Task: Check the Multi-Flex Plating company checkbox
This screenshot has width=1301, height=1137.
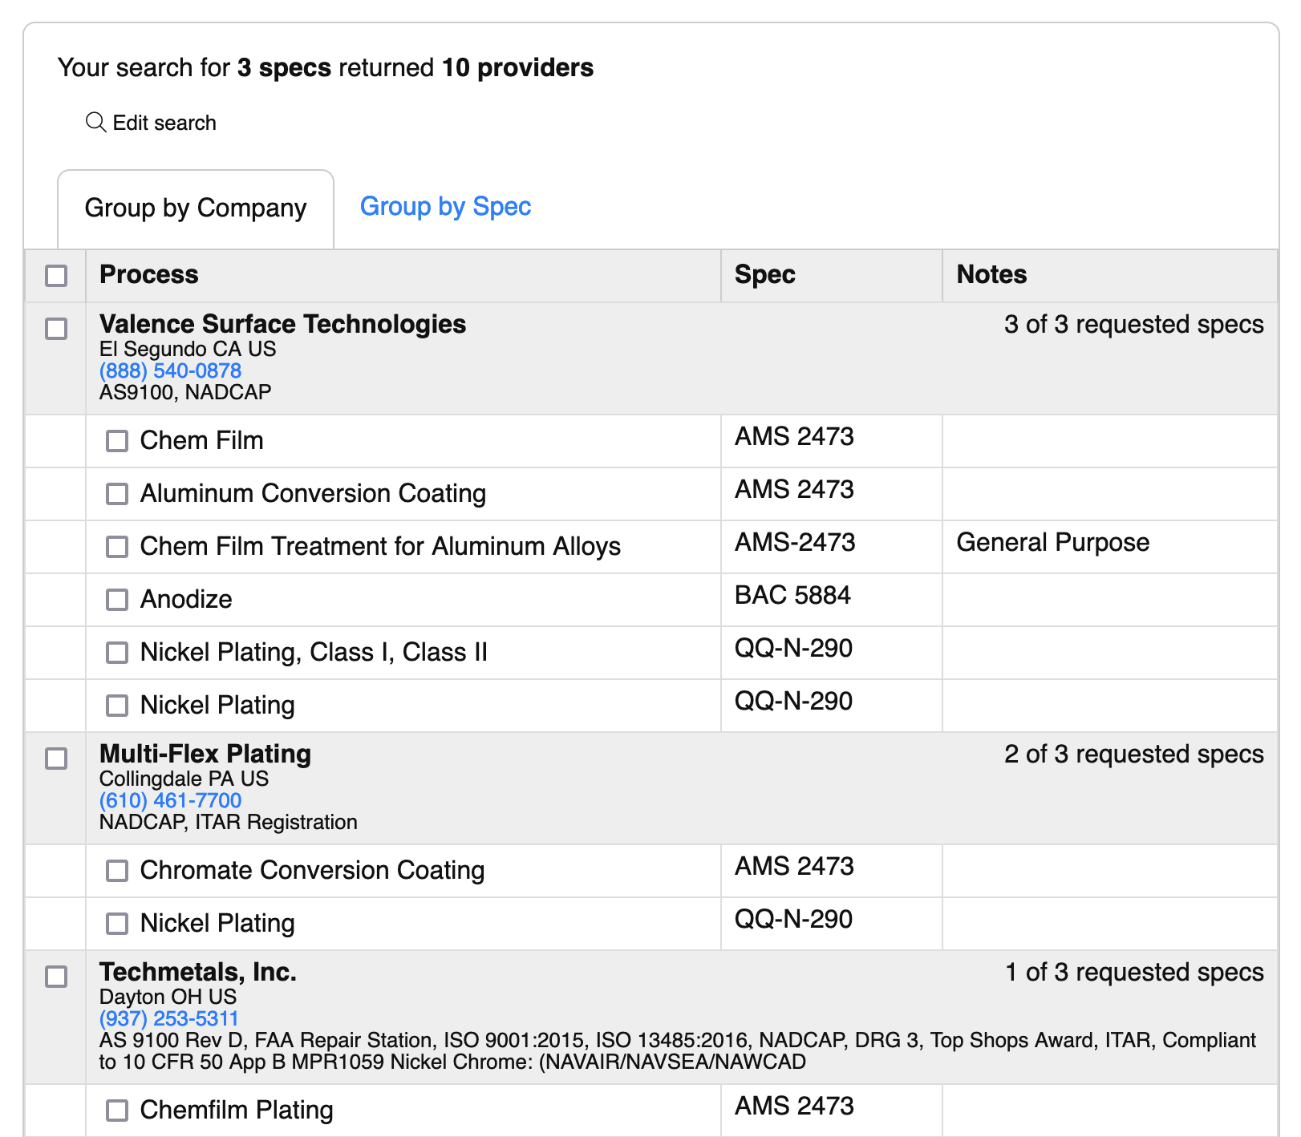Action: 55,759
